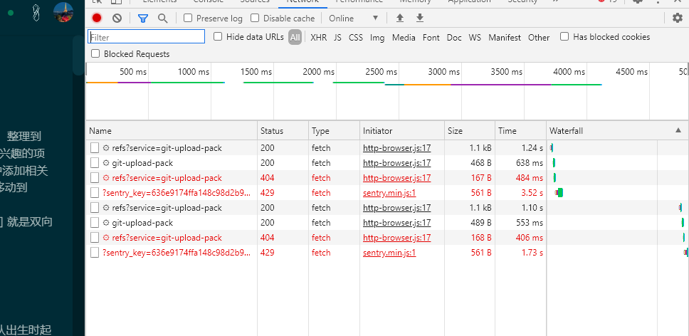This screenshot has height=336, width=689.
Task: Open DevTools settings gear at top
Action: [x=638, y=1]
